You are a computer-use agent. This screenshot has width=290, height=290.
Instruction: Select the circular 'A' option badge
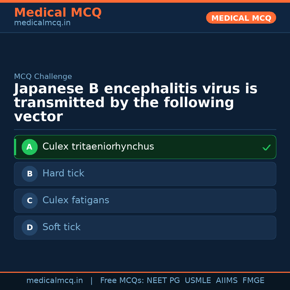point(30,147)
